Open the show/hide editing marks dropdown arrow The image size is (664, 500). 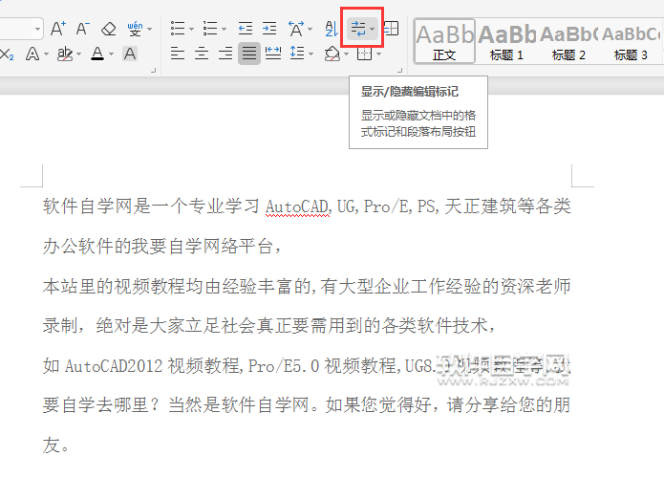tap(372, 30)
